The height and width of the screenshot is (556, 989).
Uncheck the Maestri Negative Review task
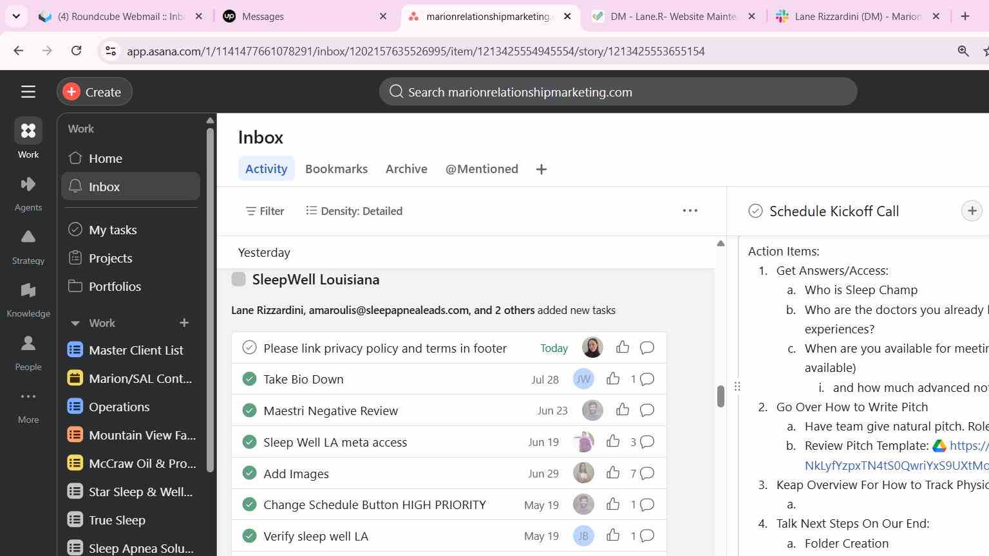pyautogui.click(x=249, y=411)
